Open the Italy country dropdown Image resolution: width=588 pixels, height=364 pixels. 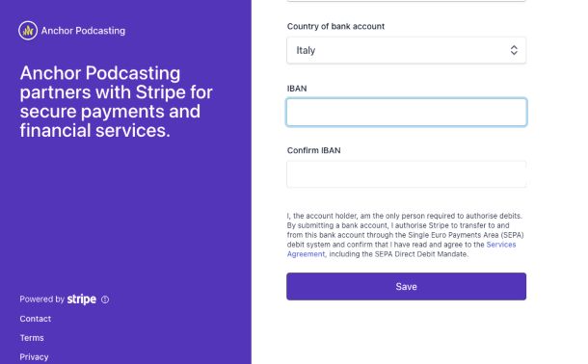(x=407, y=50)
